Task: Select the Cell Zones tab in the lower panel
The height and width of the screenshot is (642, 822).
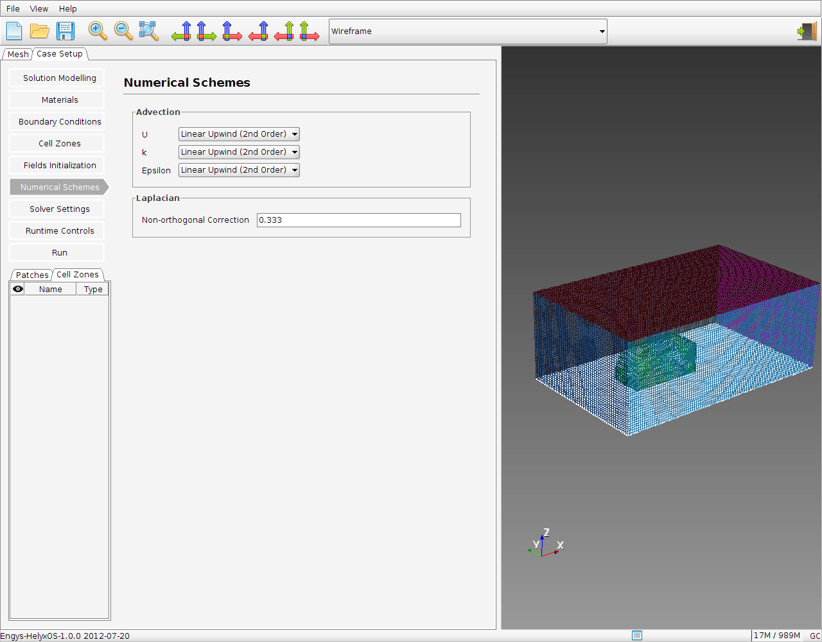Action: [x=78, y=274]
